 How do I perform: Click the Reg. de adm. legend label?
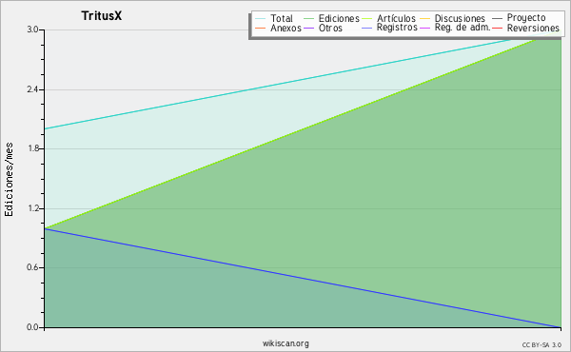463,28
